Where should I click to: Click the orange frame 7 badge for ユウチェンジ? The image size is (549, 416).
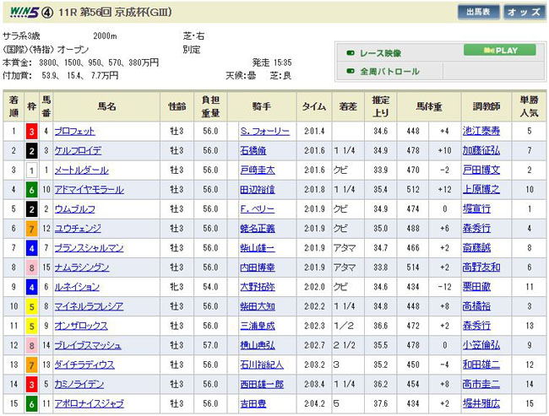click(30, 229)
